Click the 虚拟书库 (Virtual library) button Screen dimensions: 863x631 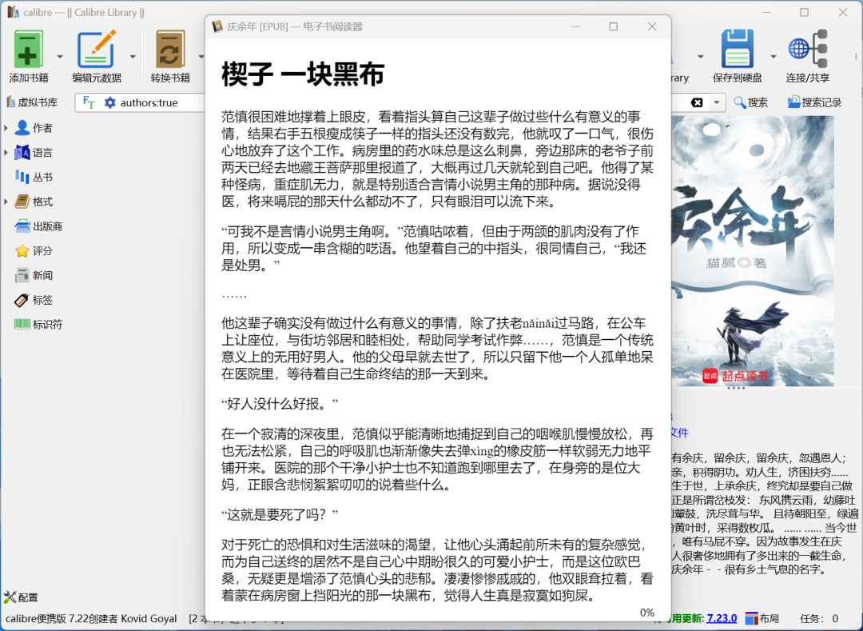[32, 102]
